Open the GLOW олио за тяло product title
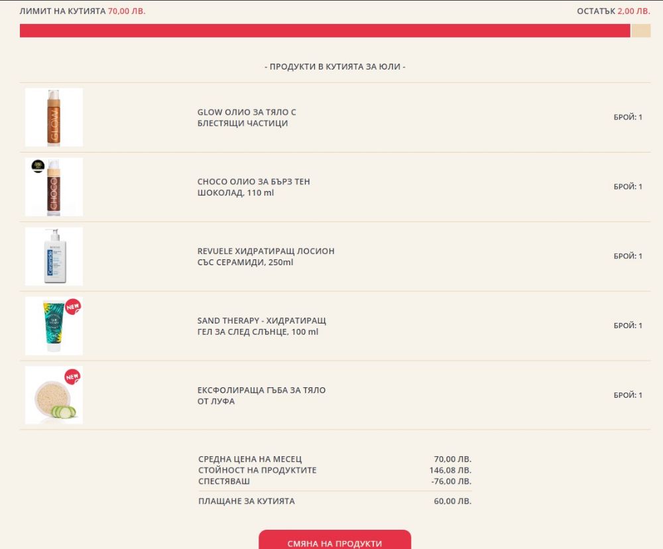Image resolution: width=663 pixels, height=549 pixels. coord(247,118)
